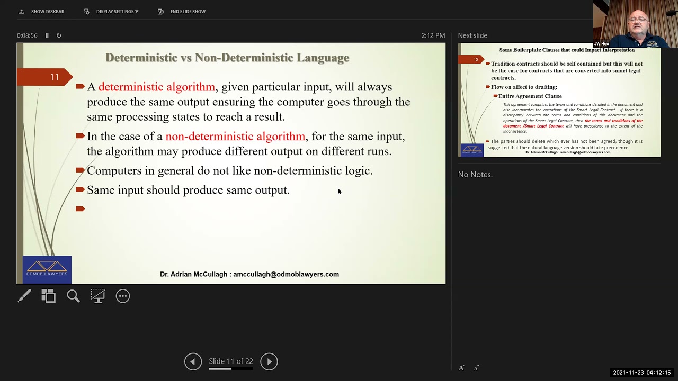Black out the slide show screen
The image size is (678, 381).
click(98, 296)
